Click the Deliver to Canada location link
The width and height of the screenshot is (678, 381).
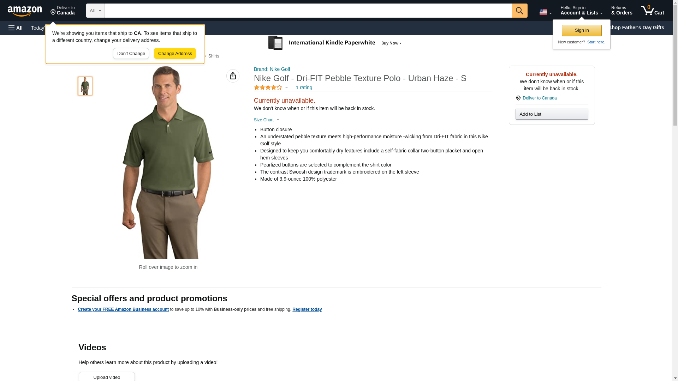pyautogui.click(x=539, y=98)
